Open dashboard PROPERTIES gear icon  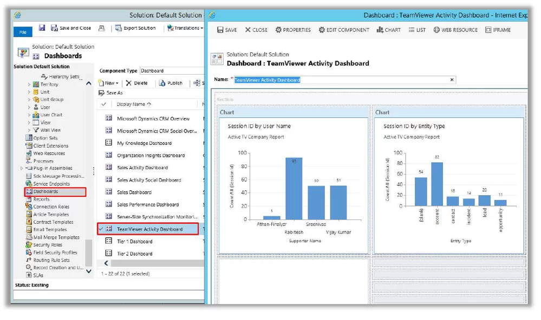click(x=278, y=30)
